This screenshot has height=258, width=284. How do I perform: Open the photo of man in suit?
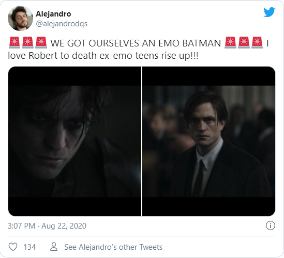[209, 141]
